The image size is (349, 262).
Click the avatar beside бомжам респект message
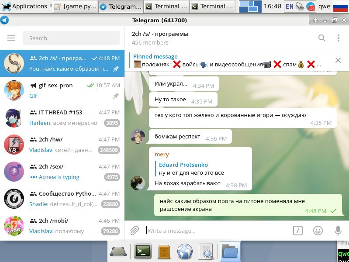click(x=138, y=136)
